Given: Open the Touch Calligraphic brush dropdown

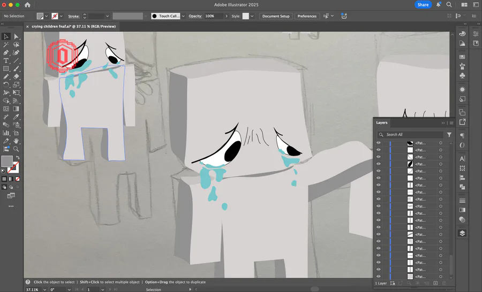Looking at the screenshot, I should coord(183,16).
